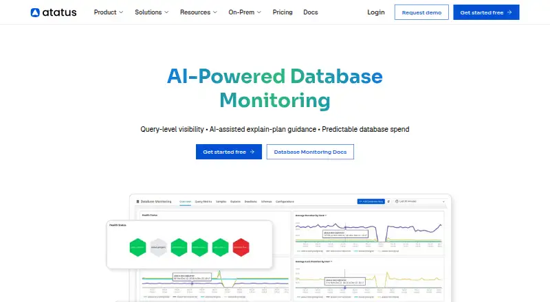Click Get started free below the headline

click(229, 152)
